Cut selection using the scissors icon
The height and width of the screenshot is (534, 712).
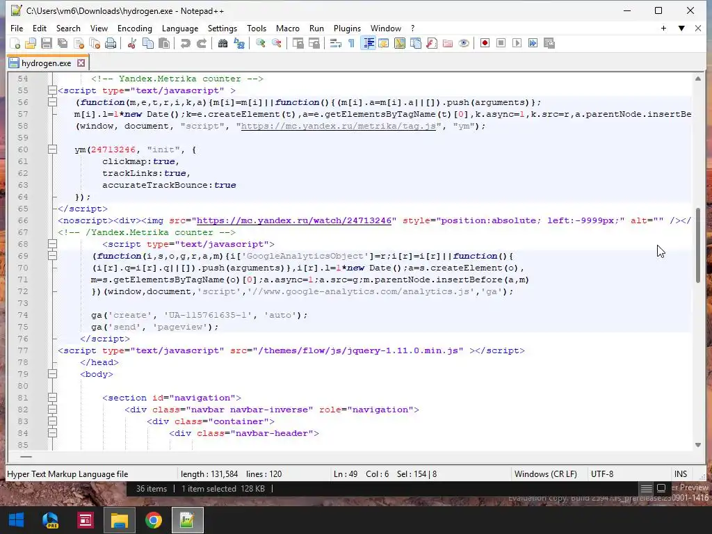(132, 43)
